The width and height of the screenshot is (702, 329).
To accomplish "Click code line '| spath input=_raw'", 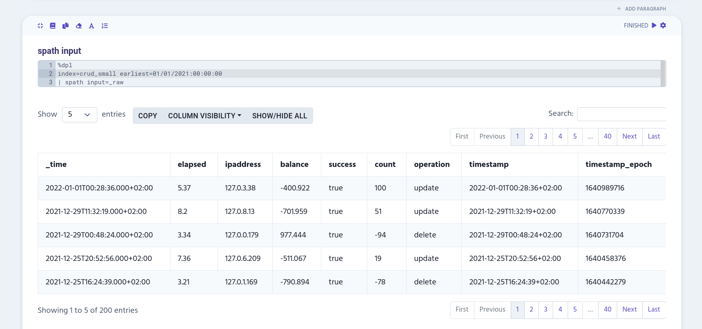I will point(91,82).
